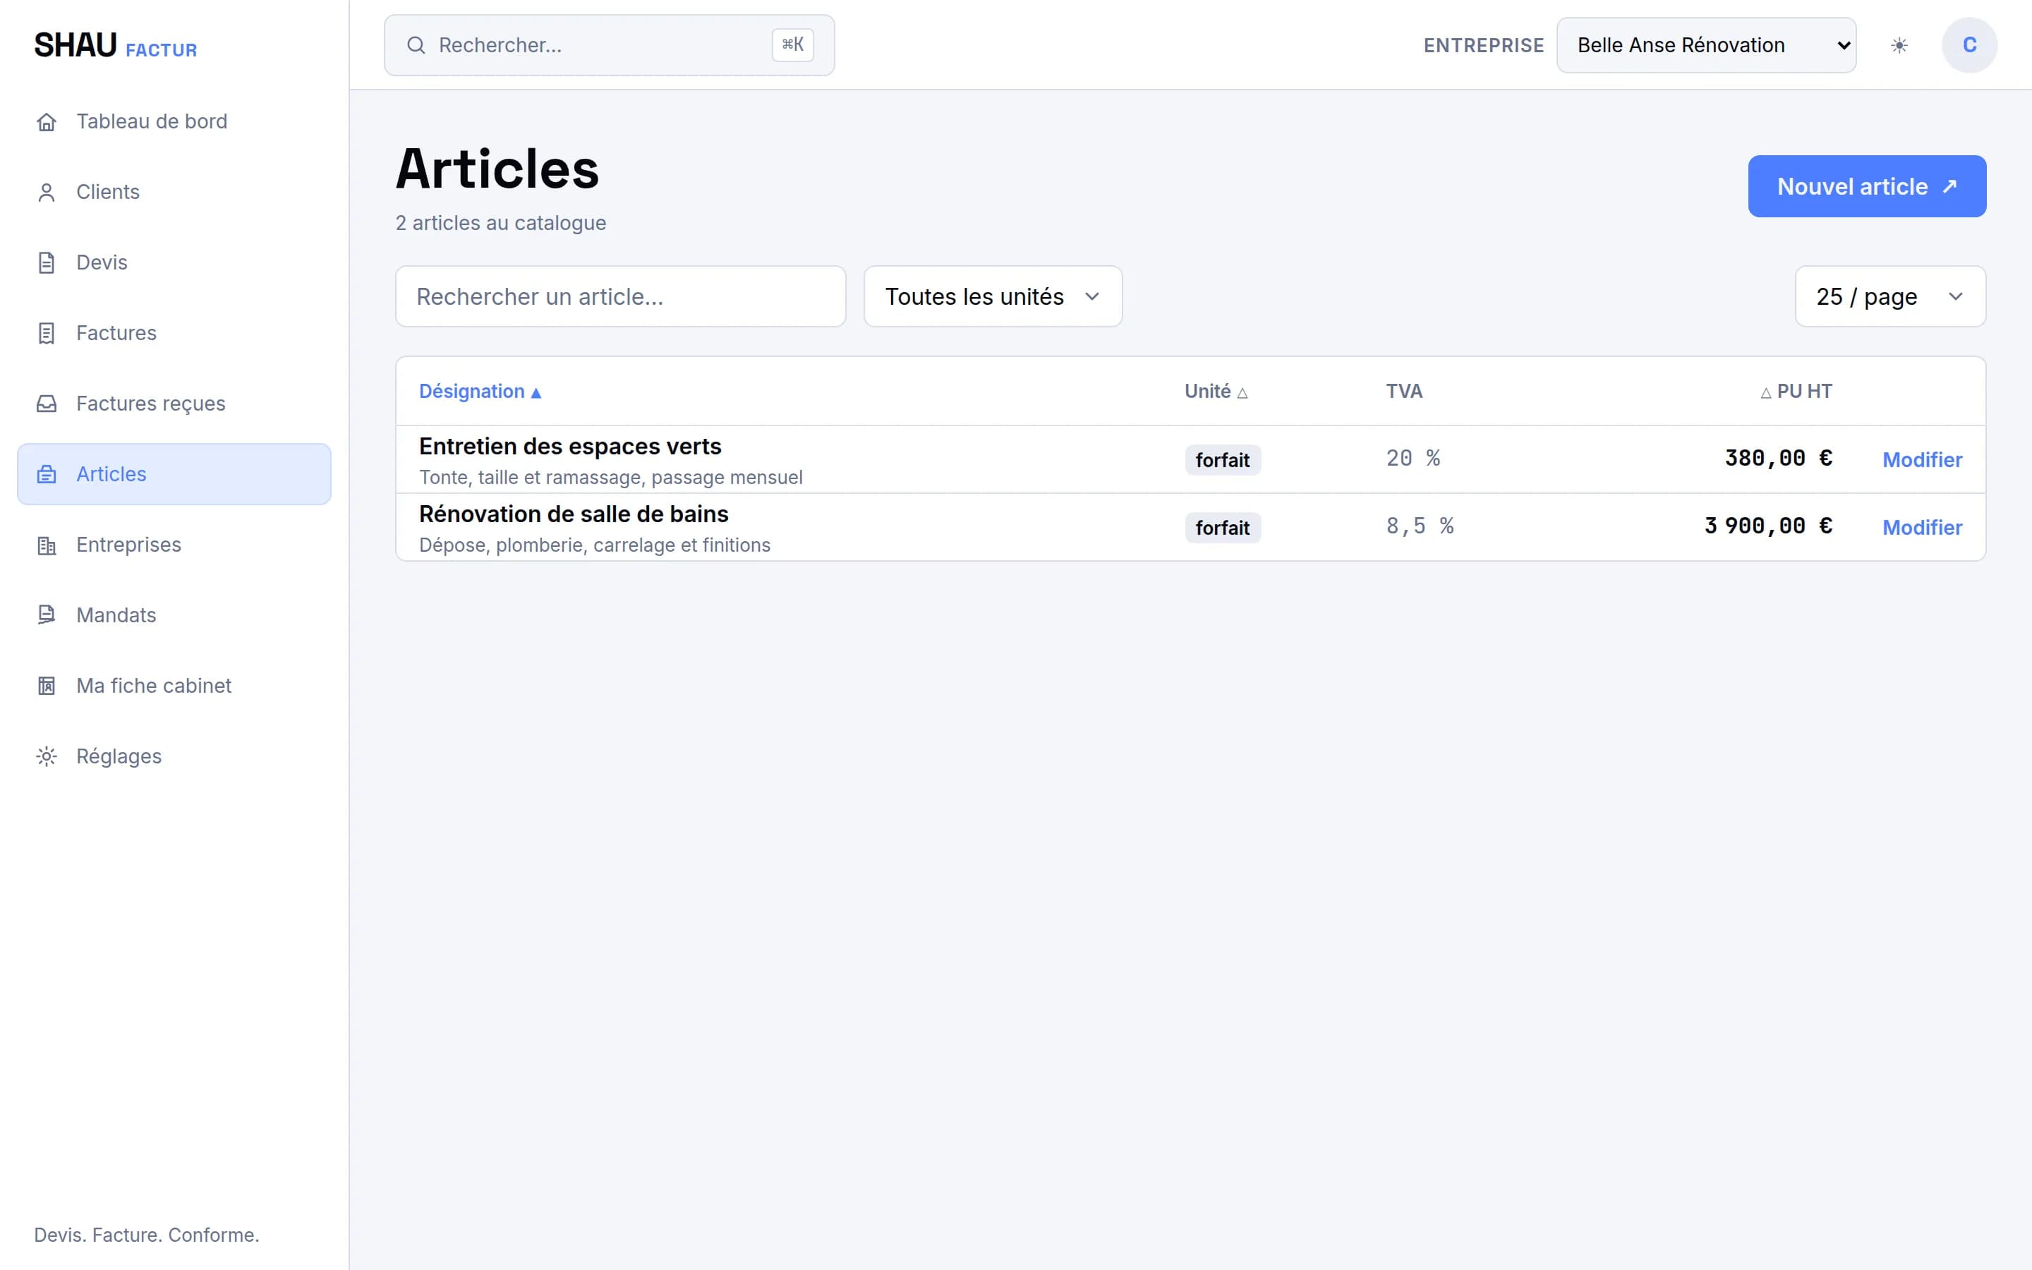Open the user avatar labeled C
The image size is (2032, 1270).
coord(1969,45)
